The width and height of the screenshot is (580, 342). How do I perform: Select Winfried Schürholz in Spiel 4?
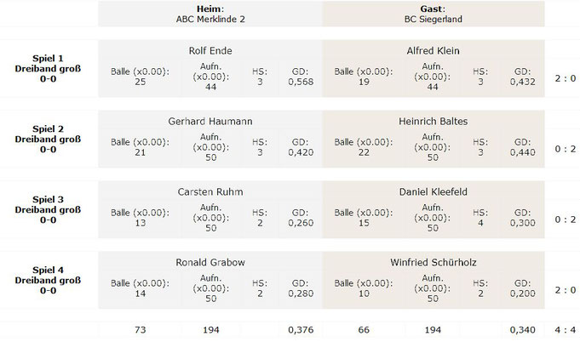(x=434, y=262)
